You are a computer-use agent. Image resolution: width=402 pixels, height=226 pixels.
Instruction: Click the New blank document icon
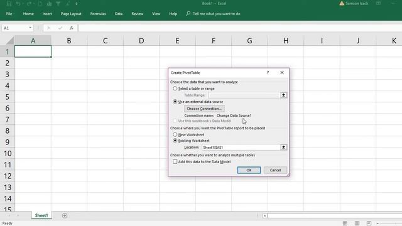40,4
